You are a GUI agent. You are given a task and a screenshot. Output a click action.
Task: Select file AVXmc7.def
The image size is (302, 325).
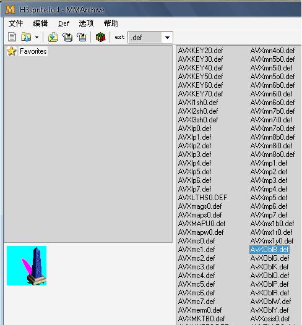(x=196, y=302)
